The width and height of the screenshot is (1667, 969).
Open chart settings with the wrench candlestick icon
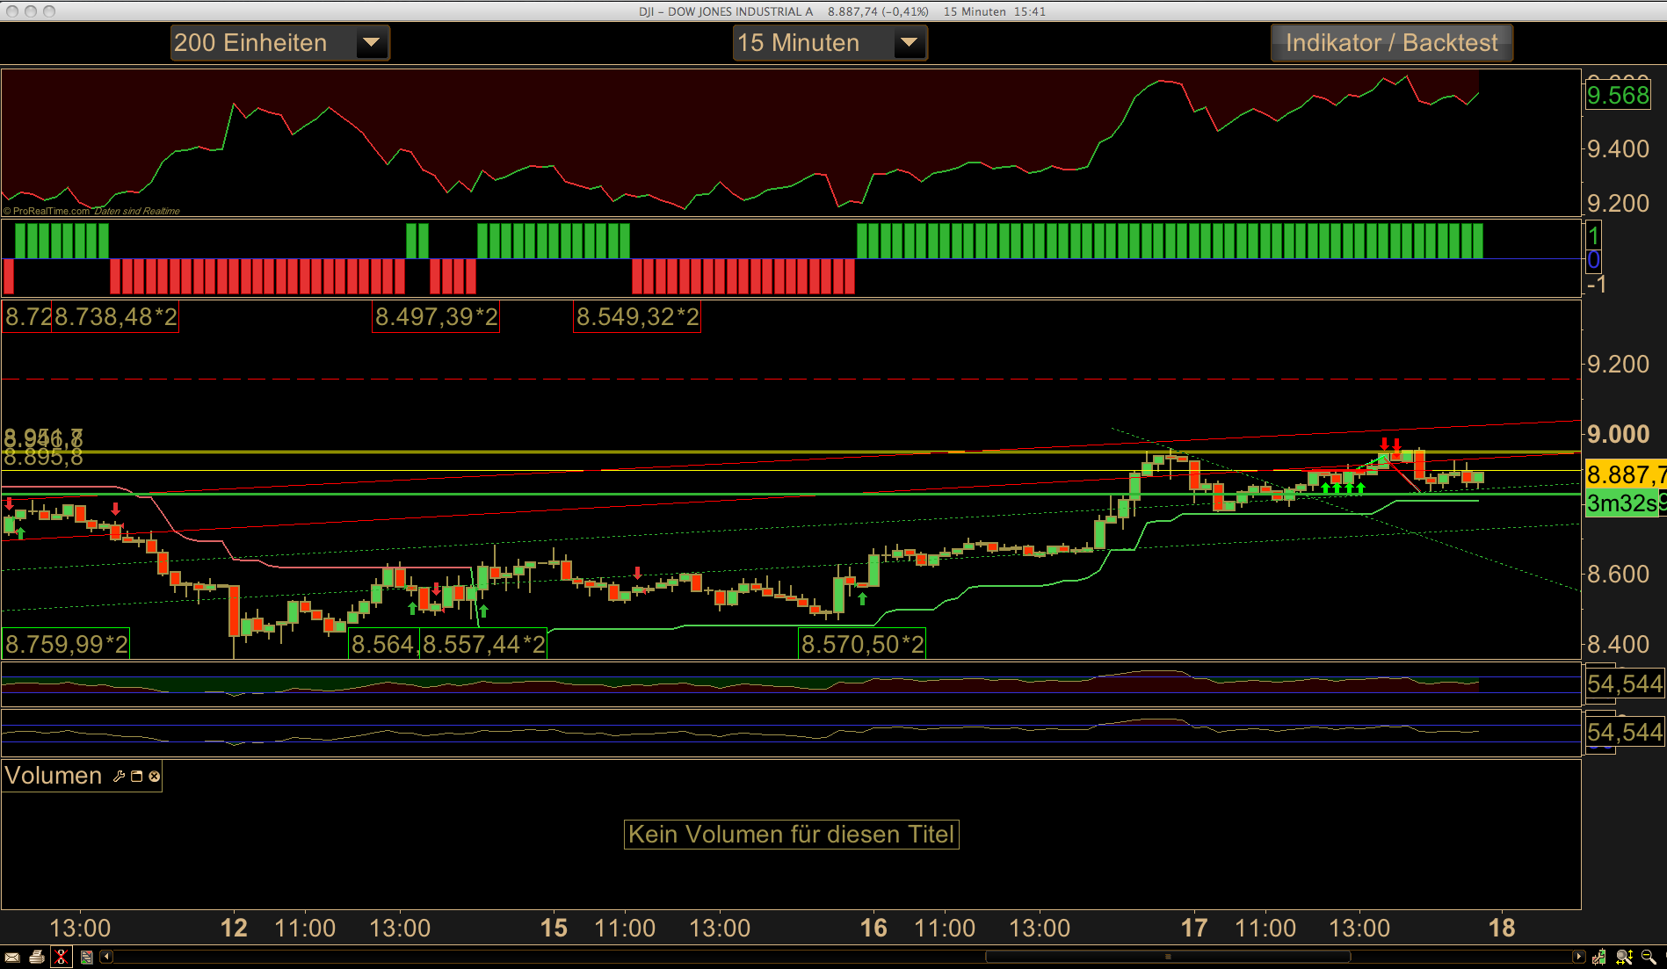point(1599,957)
